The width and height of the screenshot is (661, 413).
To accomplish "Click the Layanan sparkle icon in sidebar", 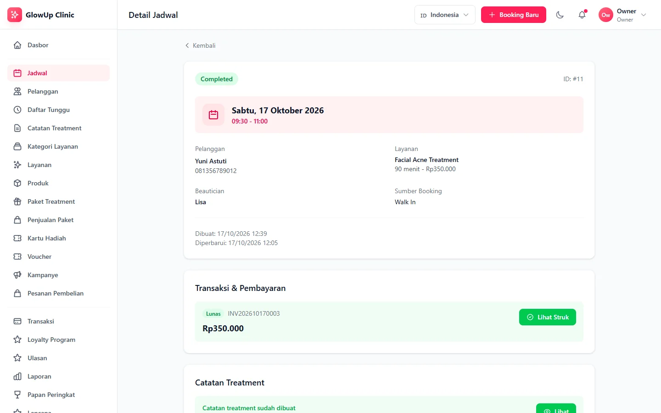I will pos(17,165).
